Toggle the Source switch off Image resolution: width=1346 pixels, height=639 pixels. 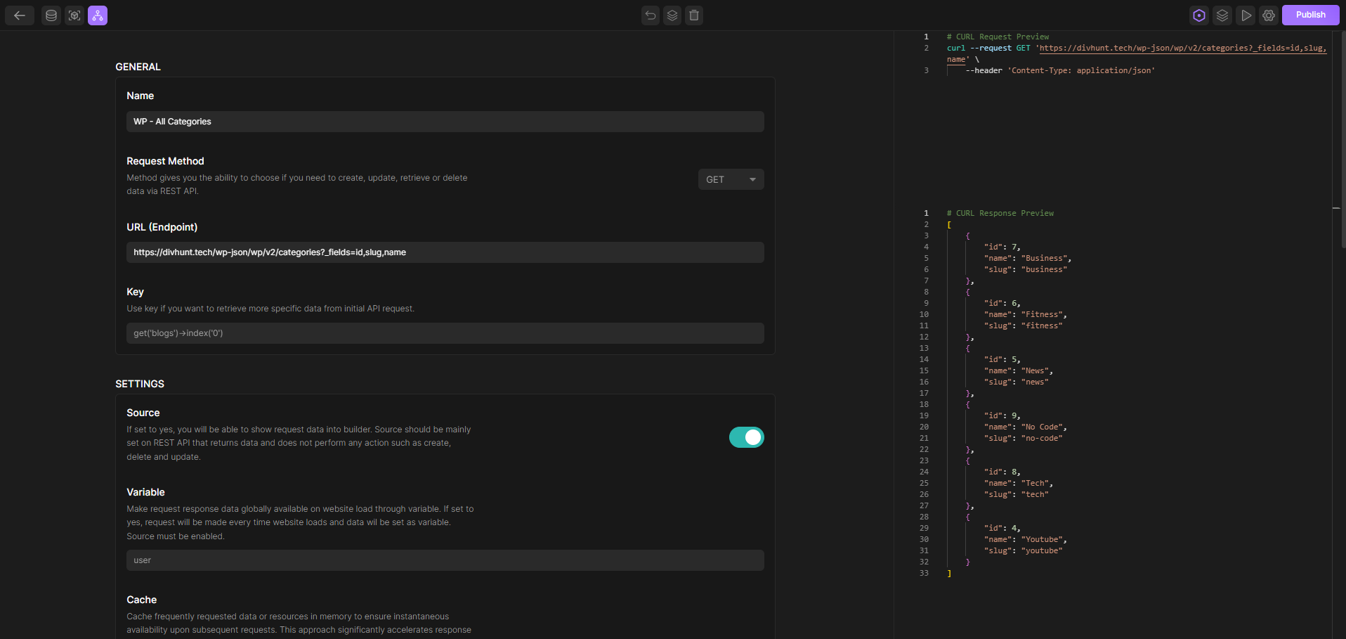pyautogui.click(x=747, y=437)
